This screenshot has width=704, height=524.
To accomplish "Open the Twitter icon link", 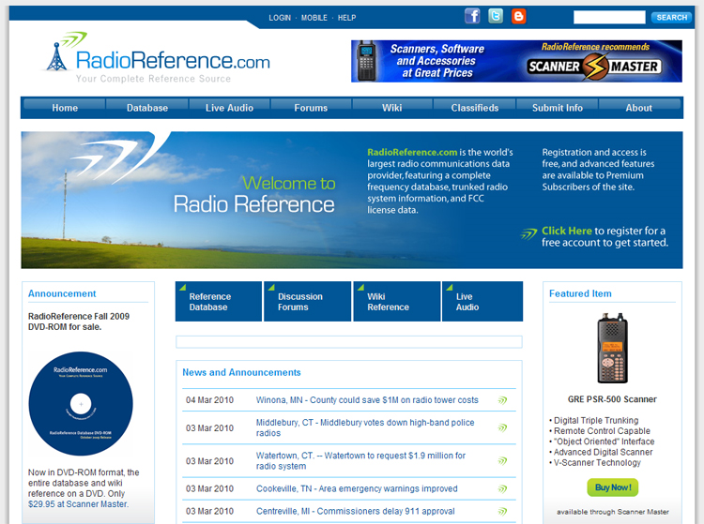I will (496, 16).
